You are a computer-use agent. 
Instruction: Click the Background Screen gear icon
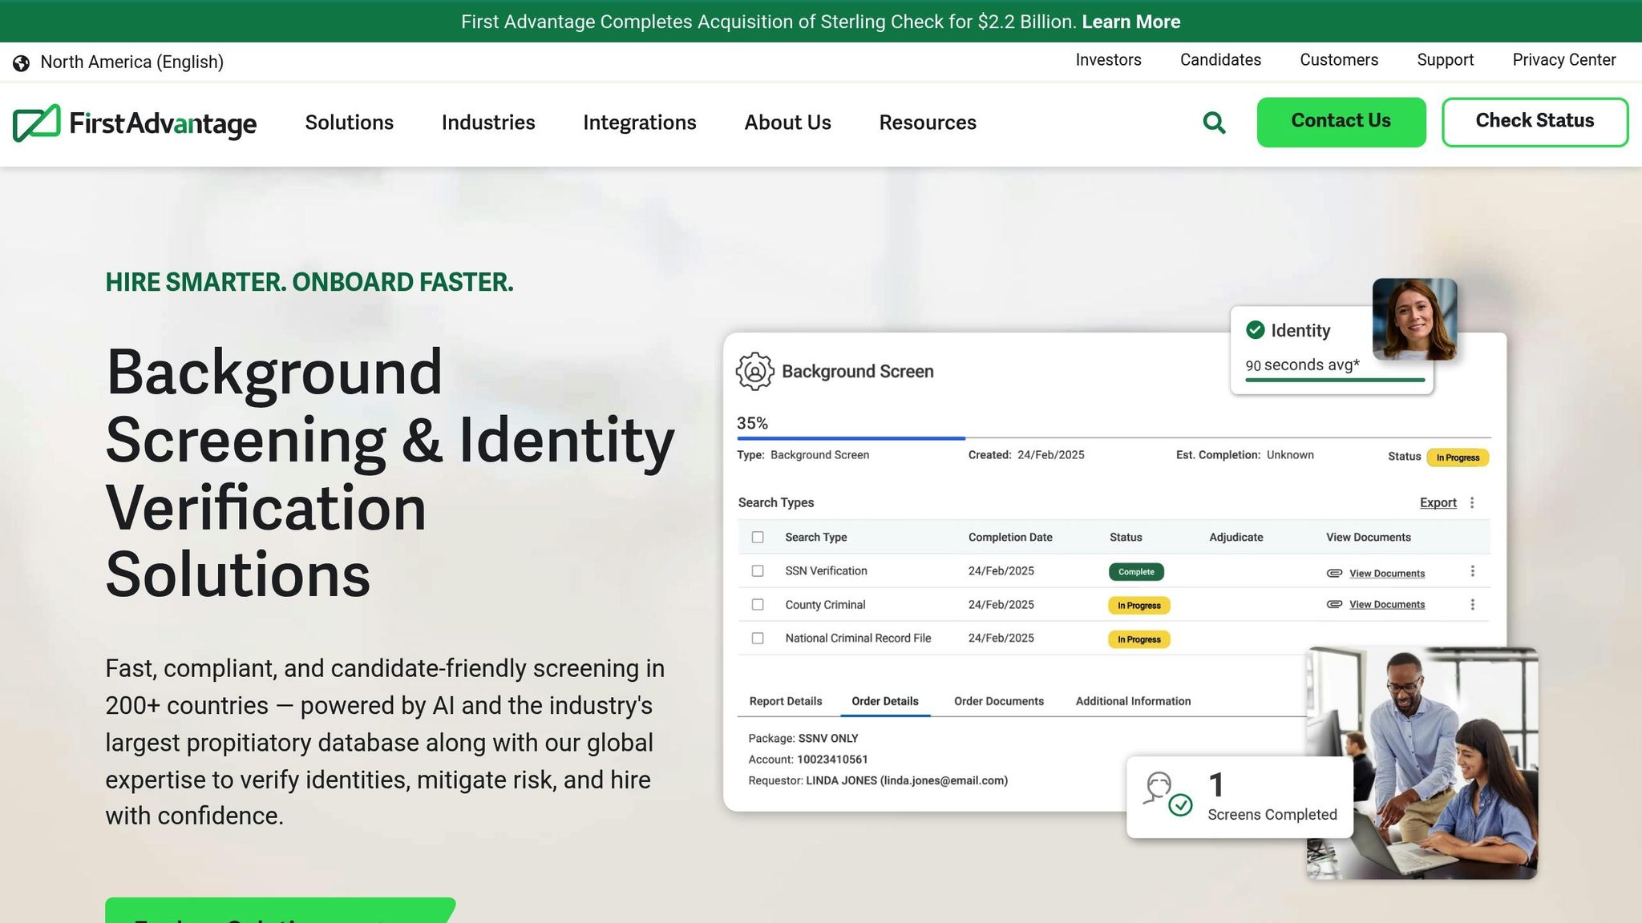pos(754,372)
